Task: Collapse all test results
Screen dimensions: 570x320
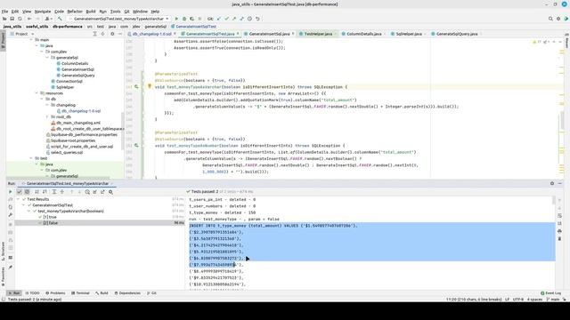Action: [x=62, y=192]
